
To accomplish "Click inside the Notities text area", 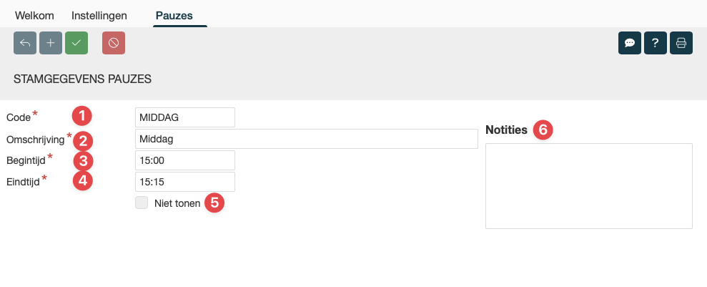I will pos(588,185).
